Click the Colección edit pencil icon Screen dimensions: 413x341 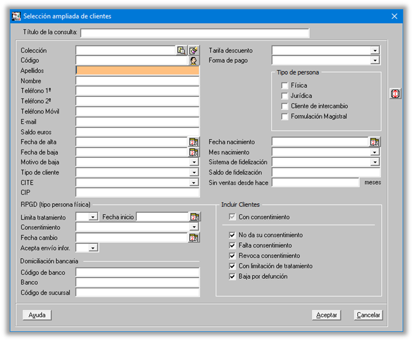tap(194, 50)
